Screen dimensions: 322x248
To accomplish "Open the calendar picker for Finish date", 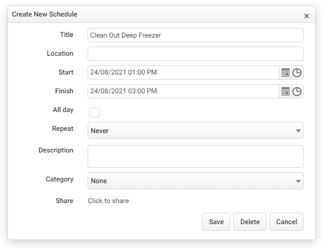I will click(x=285, y=92).
